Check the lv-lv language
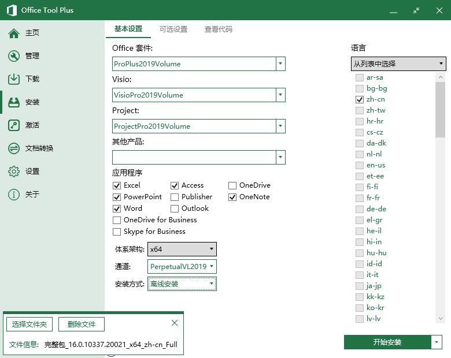Image resolution: width=451 pixels, height=358 pixels. coord(360,319)
